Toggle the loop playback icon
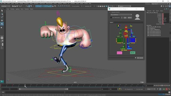This screenshot has height=96, width=171. coord(158,89)
